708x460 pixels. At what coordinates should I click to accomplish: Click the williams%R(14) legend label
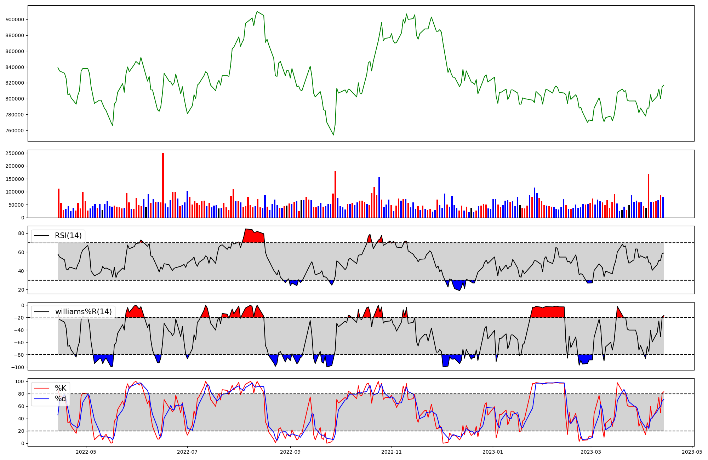coord(83,312)
